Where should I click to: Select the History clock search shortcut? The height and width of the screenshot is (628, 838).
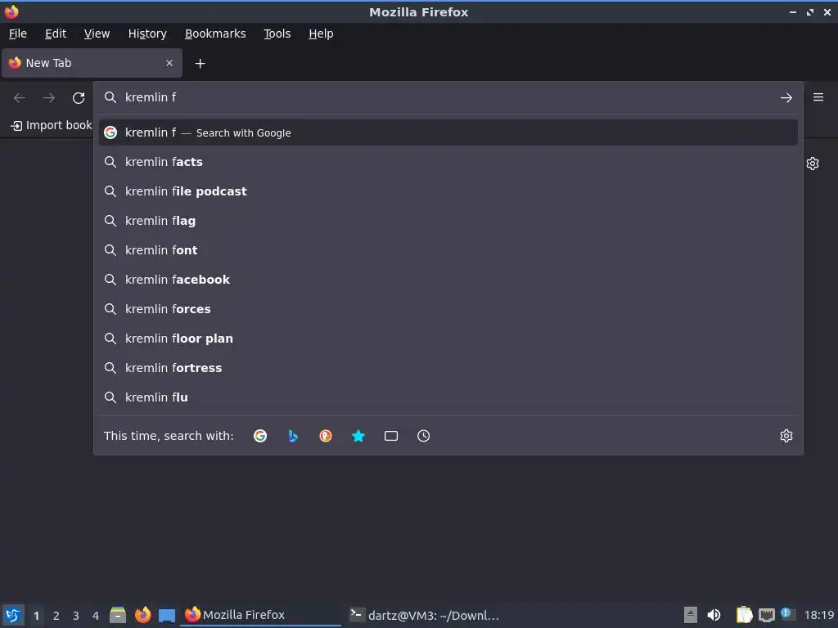[x=423, y=436]
